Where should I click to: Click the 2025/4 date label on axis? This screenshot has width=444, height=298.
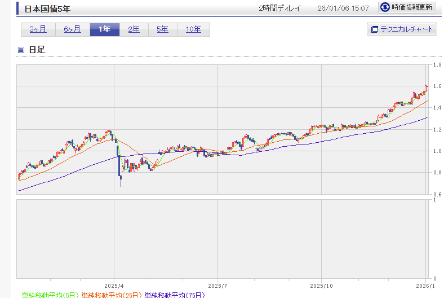(x=114, y=285)
